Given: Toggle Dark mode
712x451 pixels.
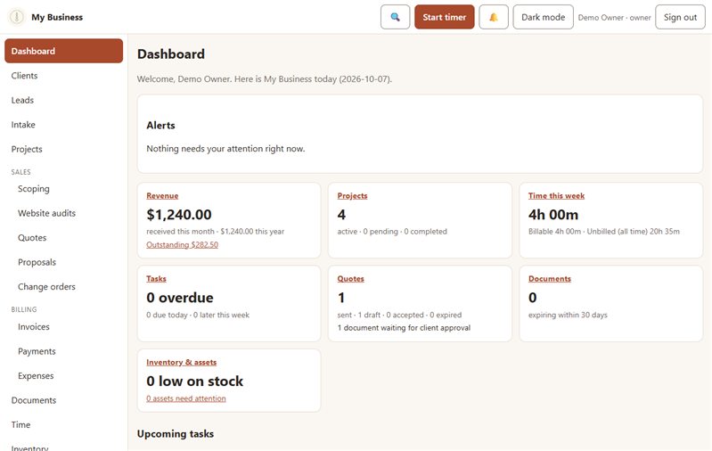Looking at the screenshot, I should [x=543, y=17].
